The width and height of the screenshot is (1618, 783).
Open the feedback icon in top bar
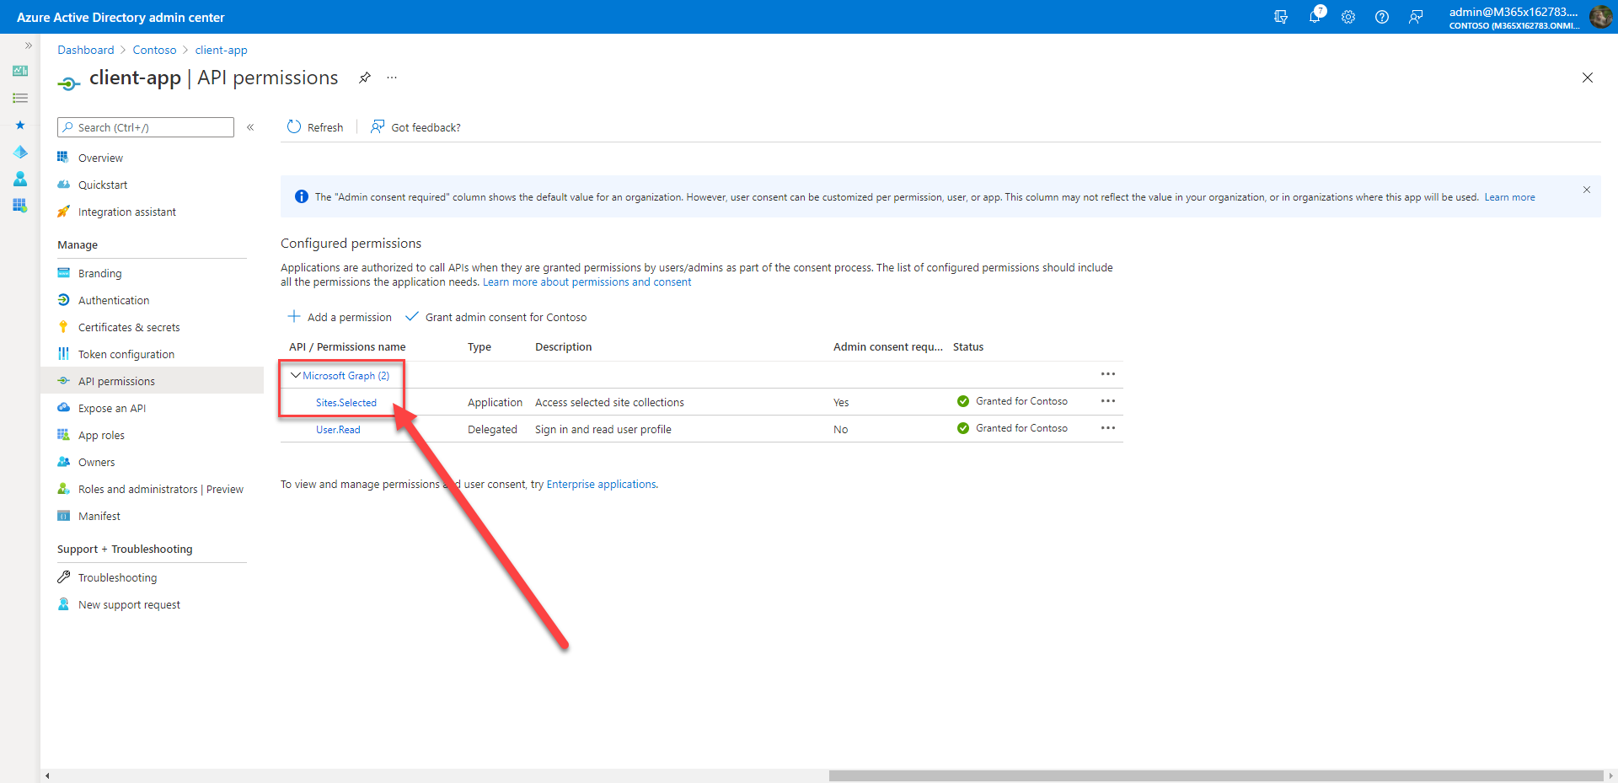point(1416,17)
